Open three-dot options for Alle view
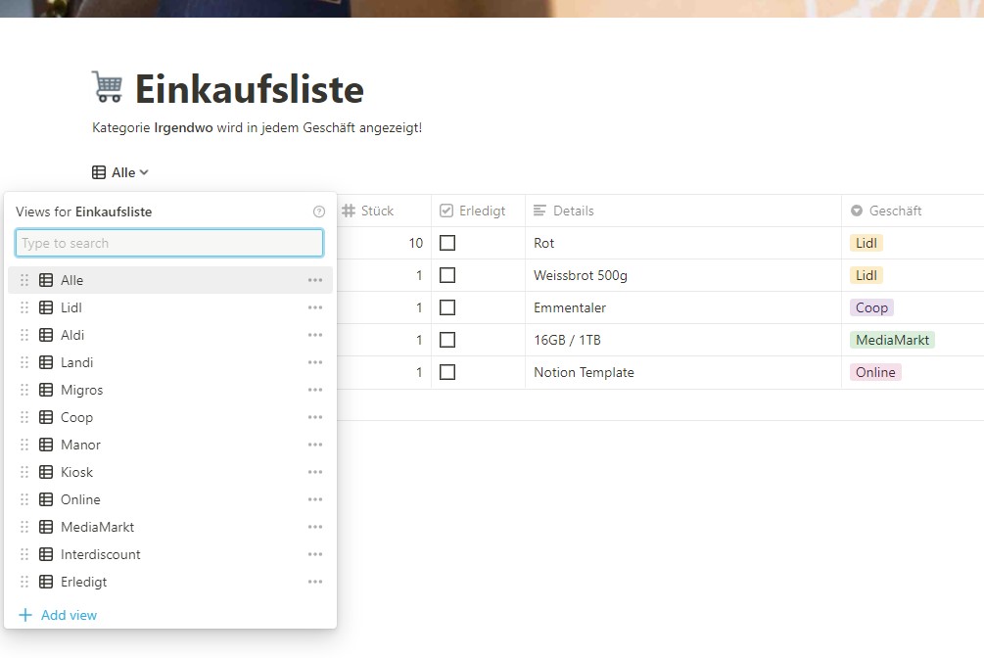 coord(314,280)
